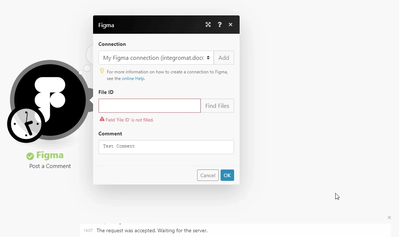Screen dimensions: 399x237
Task: Click the lightbulb hint icon
Action: [102, 71]
